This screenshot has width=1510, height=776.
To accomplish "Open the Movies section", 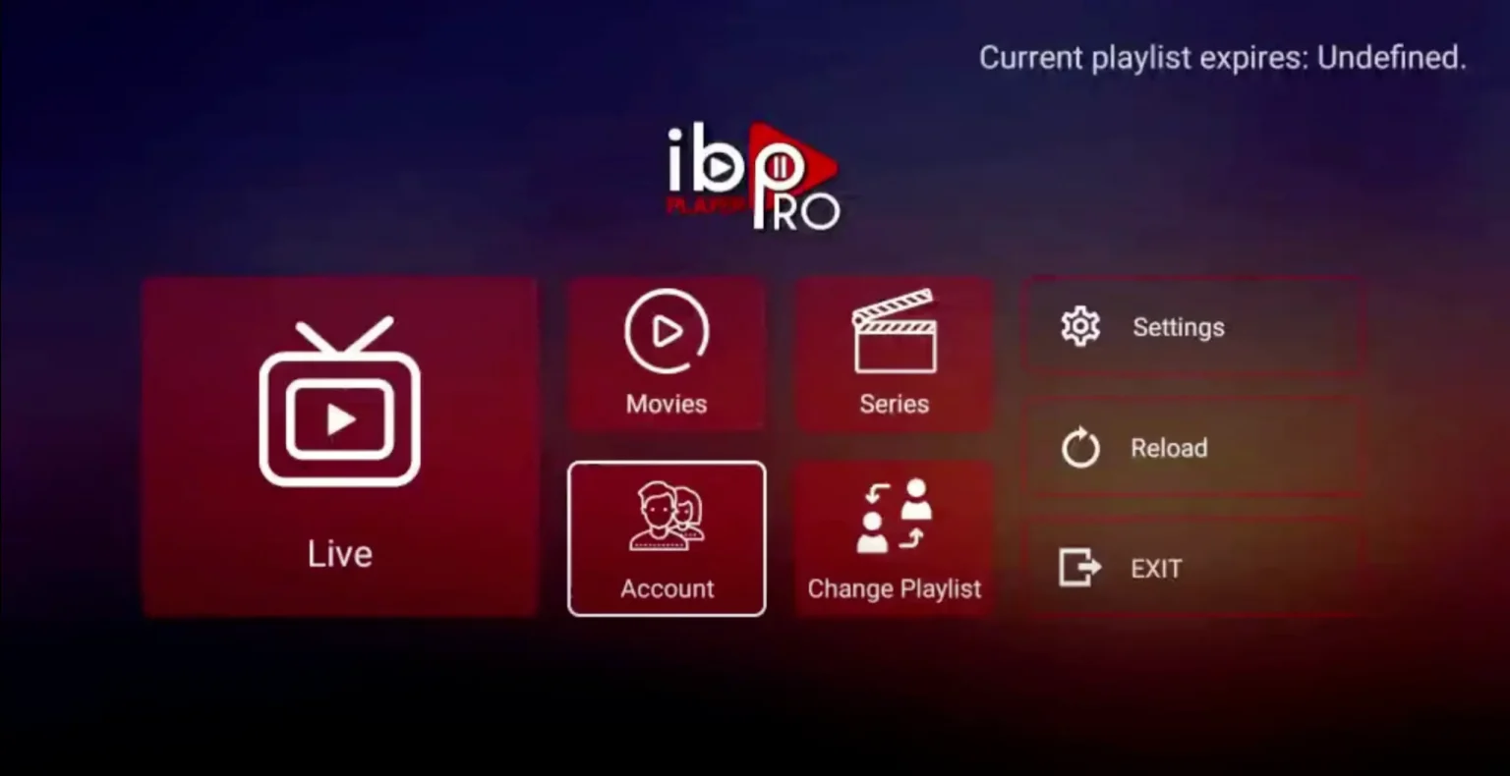I will pyautogui.click(x=667, y=354).
